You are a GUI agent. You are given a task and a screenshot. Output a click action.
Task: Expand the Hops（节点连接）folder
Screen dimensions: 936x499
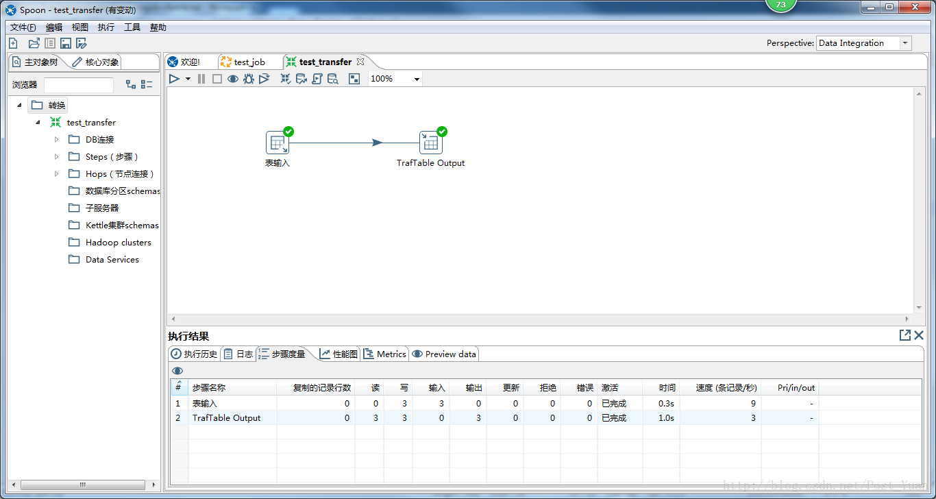[56, 173]
